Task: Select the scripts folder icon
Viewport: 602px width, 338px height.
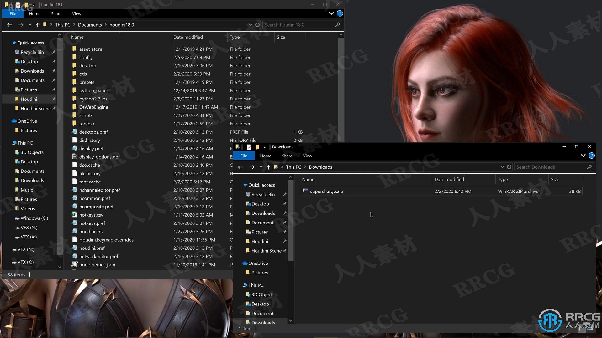Action: (74, 115)
